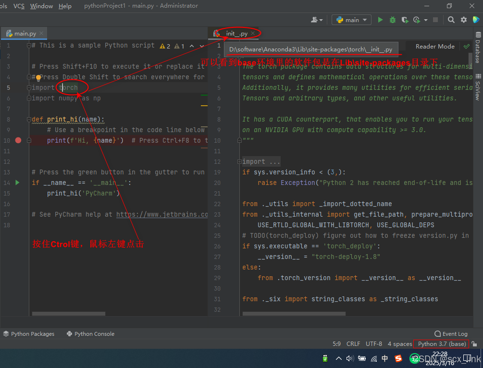Expand the folded import block line 12
The height and width of the screenshot is (368, 483).
click(x=239, y=162)
